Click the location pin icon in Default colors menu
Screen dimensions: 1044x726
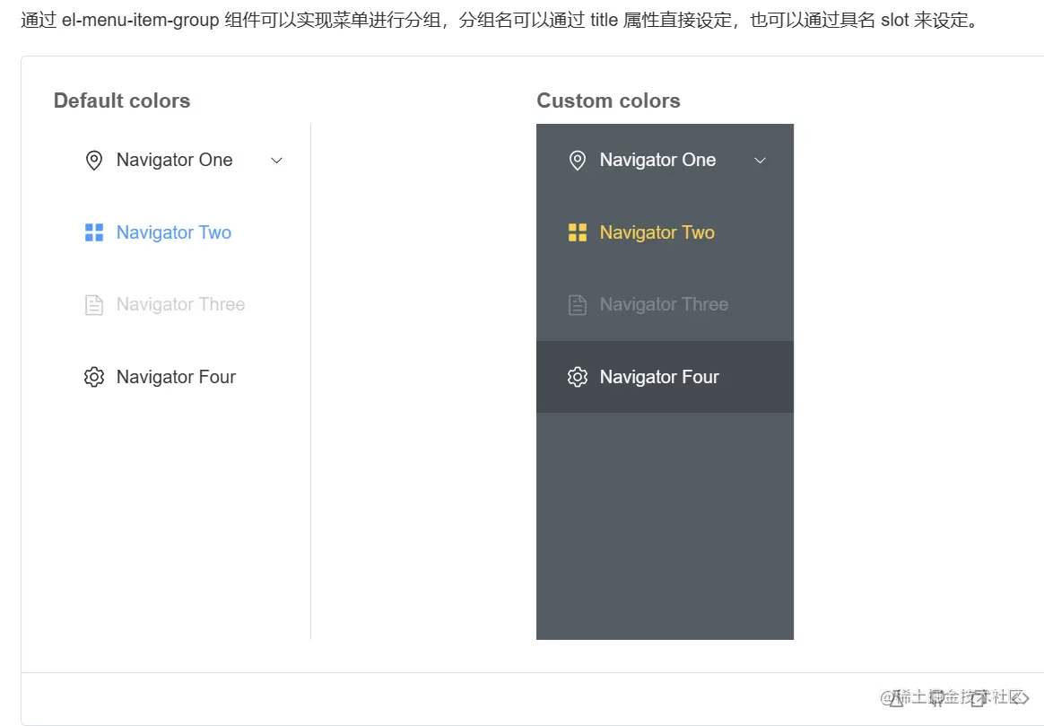(x=94, y=161)
